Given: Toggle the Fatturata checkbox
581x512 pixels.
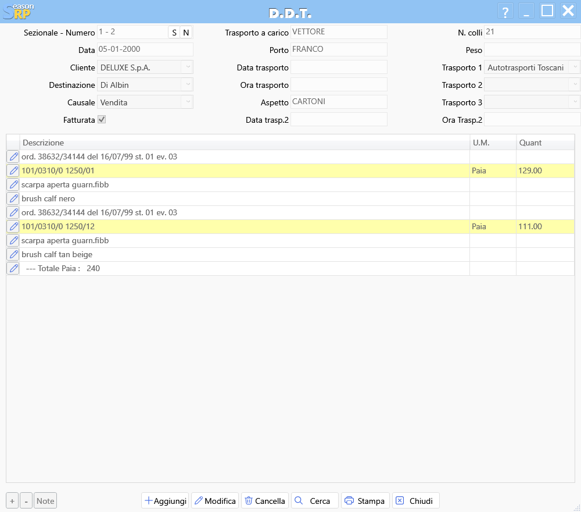Looking at the screenshot, I should [102, 119].
